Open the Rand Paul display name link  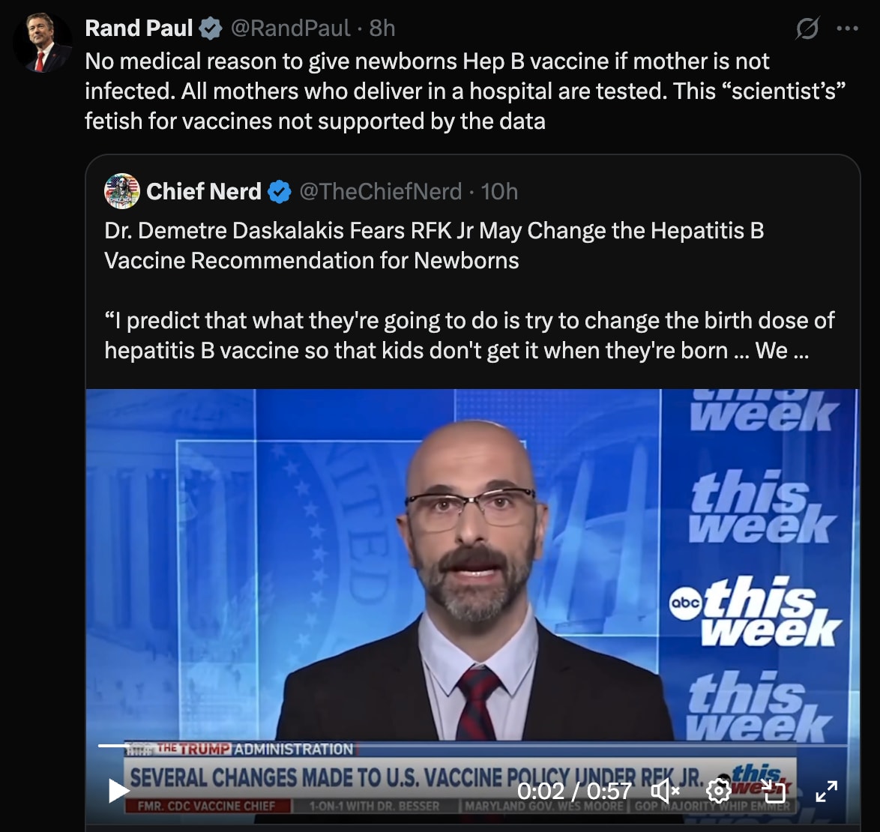139,28
